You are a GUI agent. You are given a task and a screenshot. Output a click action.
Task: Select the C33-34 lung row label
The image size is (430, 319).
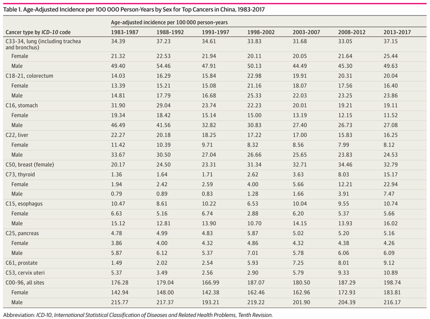pos(43,44)
